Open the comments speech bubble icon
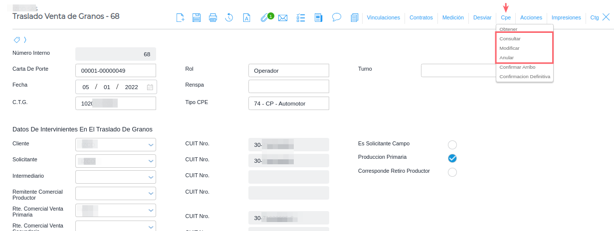 point(337,17)
